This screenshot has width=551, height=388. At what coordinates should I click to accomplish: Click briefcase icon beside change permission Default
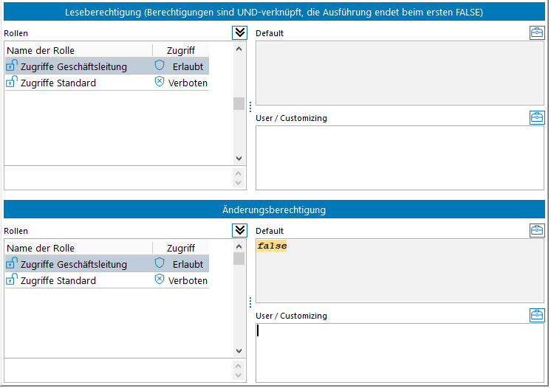[x=537, y=230]
